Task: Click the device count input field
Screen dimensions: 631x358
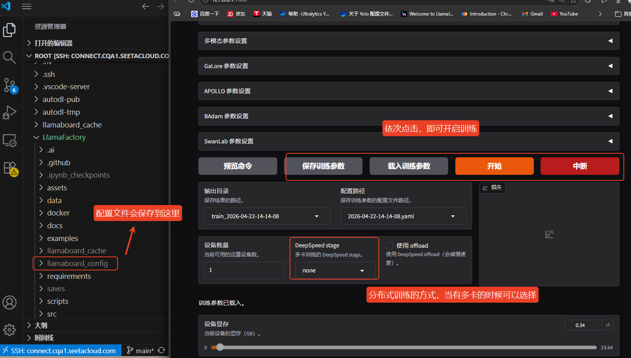Action: pos(244,270)
